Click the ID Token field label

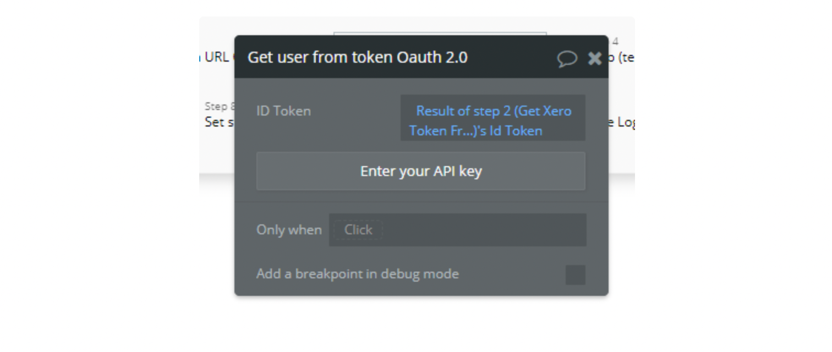(283, 111)
